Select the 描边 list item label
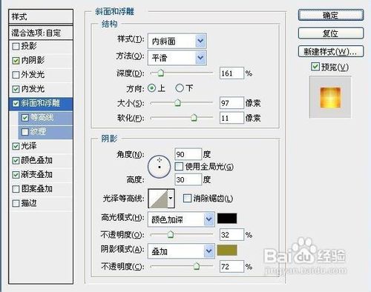Viewport: 371px width, 292px height. point(29,203)
